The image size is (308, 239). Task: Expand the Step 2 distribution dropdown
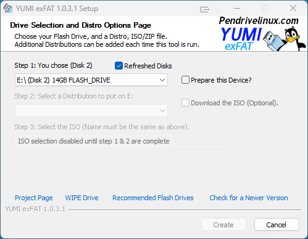tap(91, 111)
